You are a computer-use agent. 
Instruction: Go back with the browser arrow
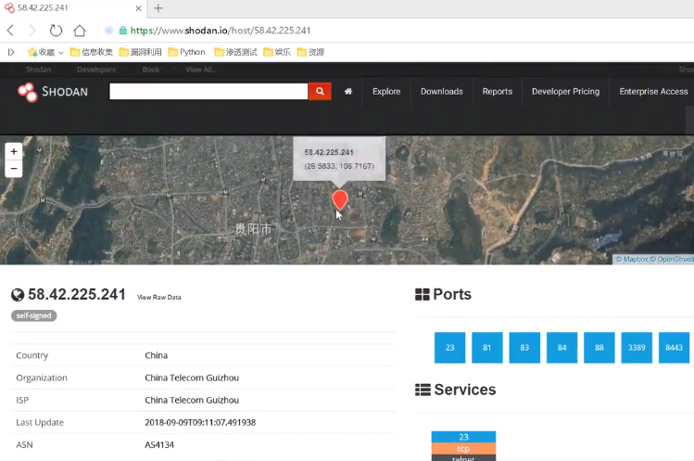(10, 31)
